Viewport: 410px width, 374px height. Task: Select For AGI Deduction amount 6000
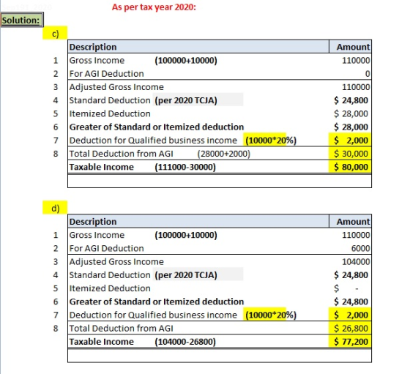(x=360, y=248)
